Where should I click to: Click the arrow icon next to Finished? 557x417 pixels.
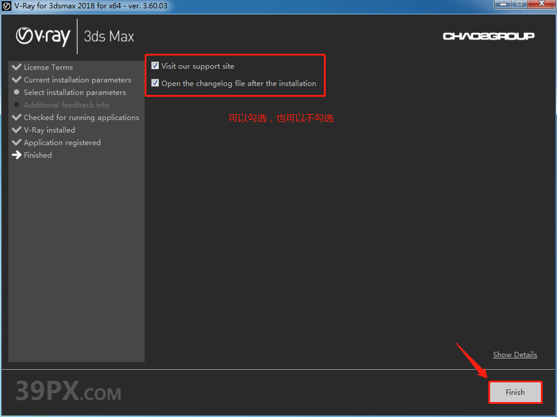[17, 155]
